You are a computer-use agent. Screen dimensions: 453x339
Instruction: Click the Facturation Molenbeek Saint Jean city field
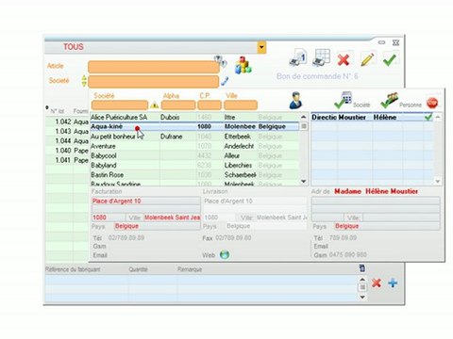172,218
